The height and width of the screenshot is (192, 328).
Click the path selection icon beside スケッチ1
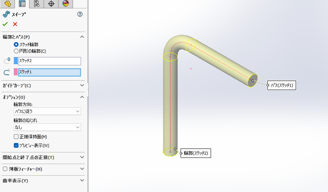click(7, 72)
